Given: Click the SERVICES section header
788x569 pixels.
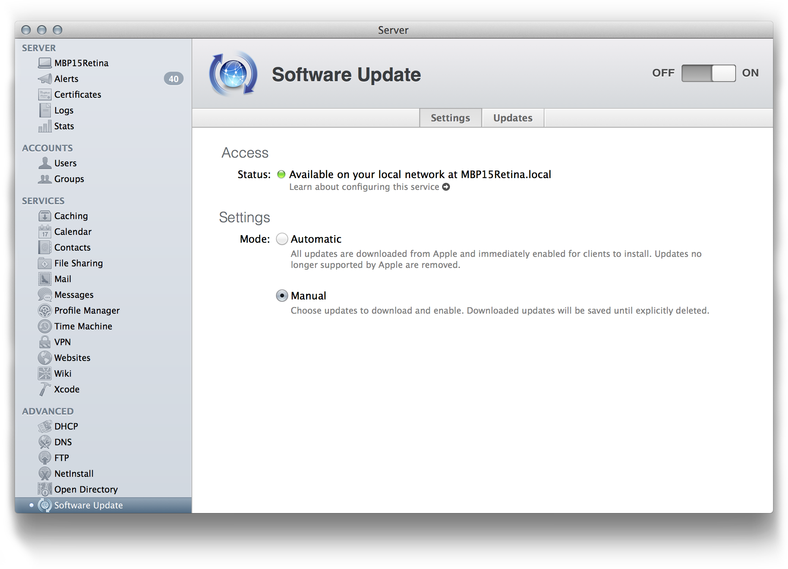Looking at the screenshot, I should [x=43, y=201].
